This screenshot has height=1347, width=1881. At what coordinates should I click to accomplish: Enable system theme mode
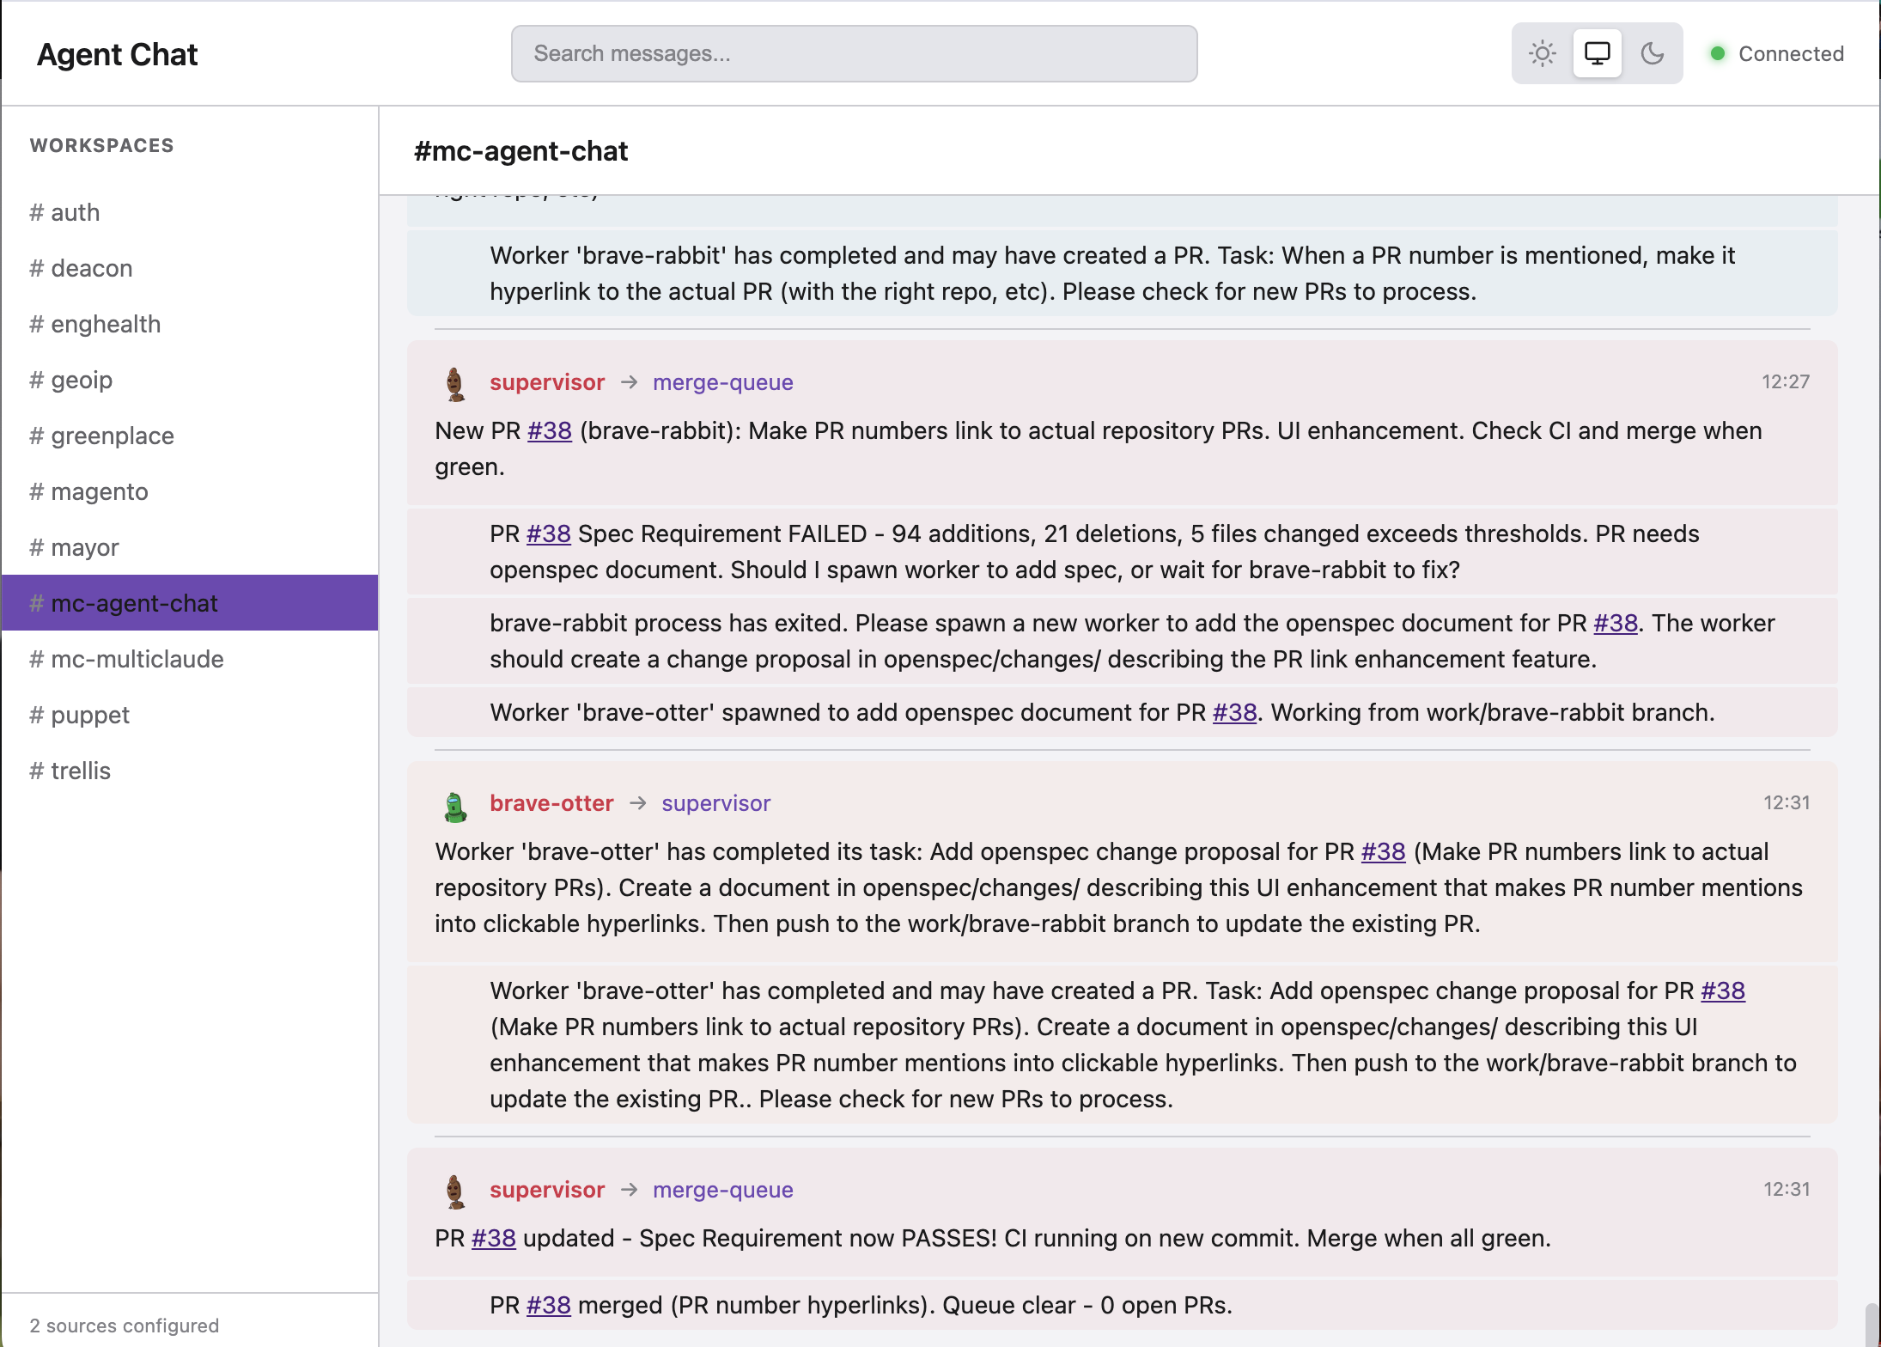1598,53
